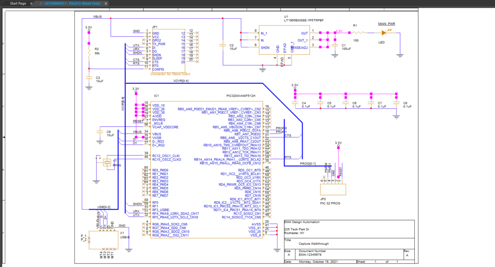Close the SCHEMATIC1 : PAGE1 tab
This screenshot has height=267, width=495.
(x=106, y=3)
